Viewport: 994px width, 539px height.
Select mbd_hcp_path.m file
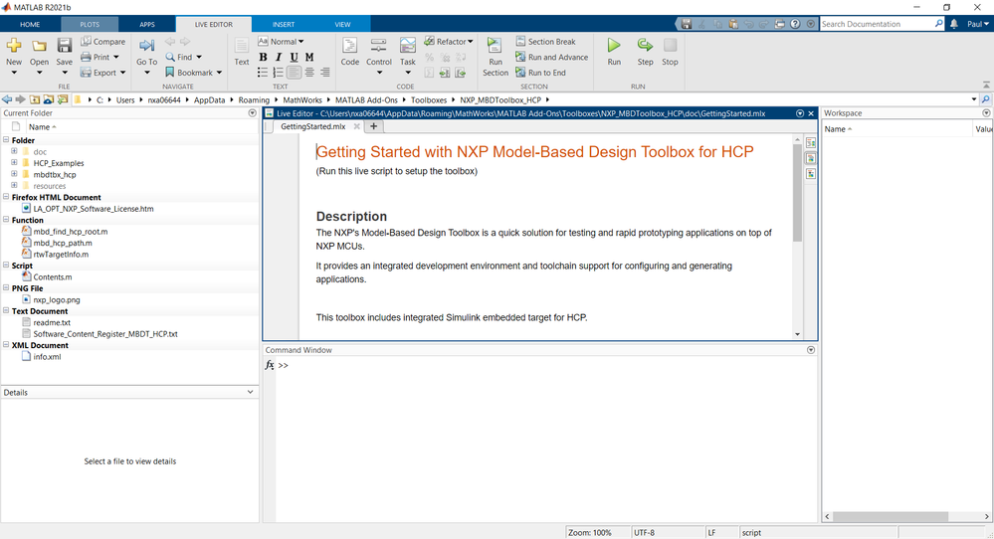tap(62, 243)
